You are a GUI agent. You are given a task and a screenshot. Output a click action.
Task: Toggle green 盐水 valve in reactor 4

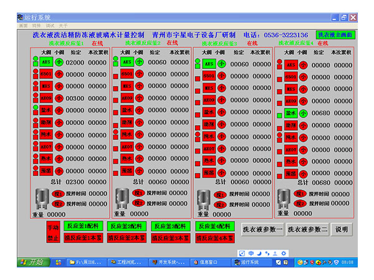tap(290, 114)
